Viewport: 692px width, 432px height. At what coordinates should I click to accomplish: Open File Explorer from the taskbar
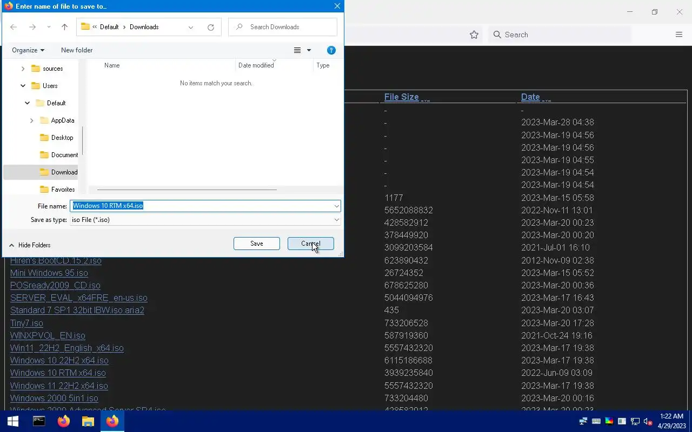88,421
